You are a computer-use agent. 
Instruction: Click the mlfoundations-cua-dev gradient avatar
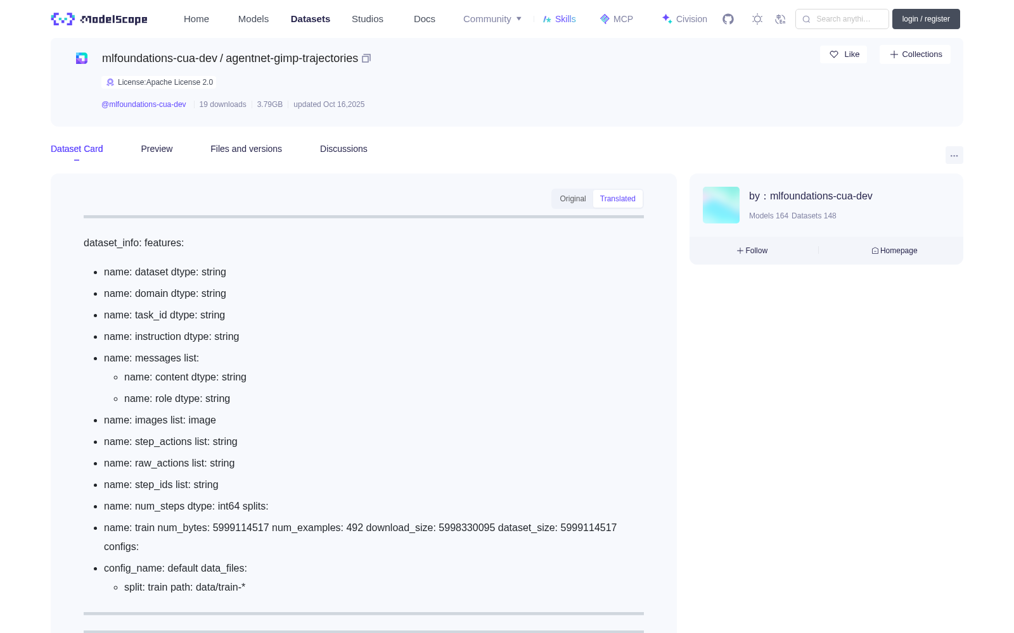tap(721, 205)
